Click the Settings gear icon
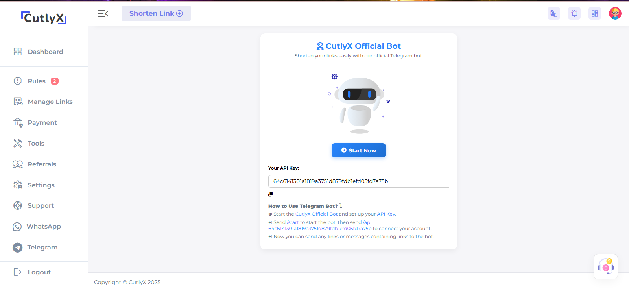Viewport: 629px width, 292px height. click(18, 185)
